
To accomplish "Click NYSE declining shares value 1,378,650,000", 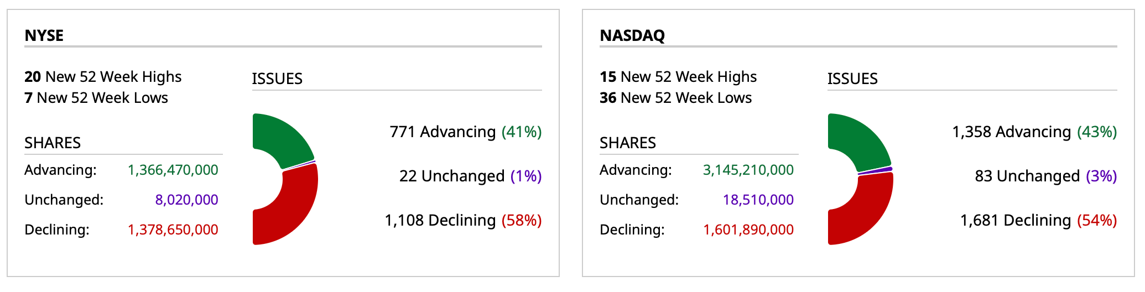I will point(173,230).
